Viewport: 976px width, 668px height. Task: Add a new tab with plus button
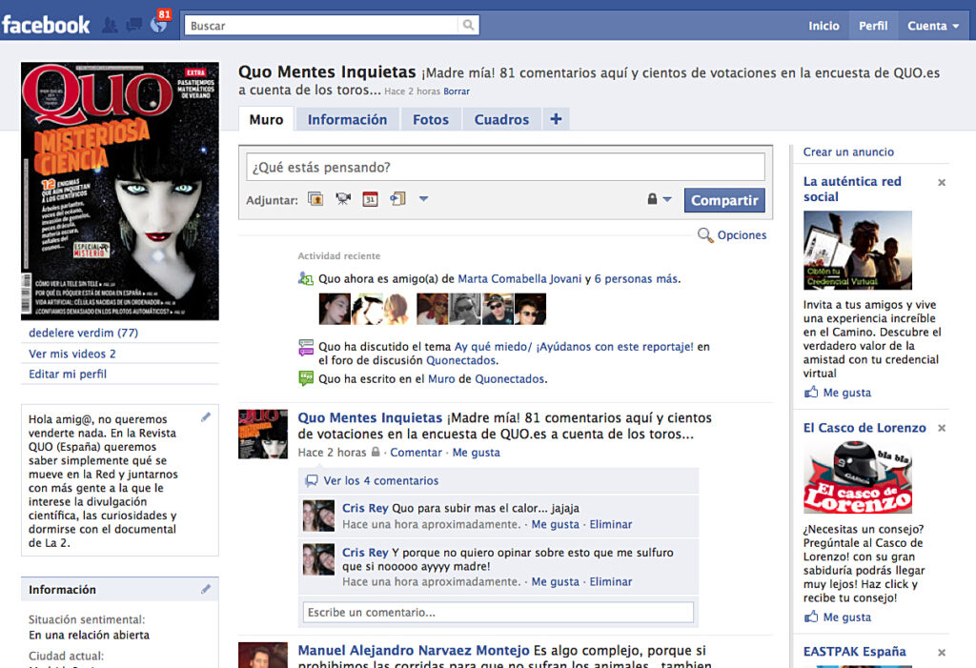(x=556, y=119)
